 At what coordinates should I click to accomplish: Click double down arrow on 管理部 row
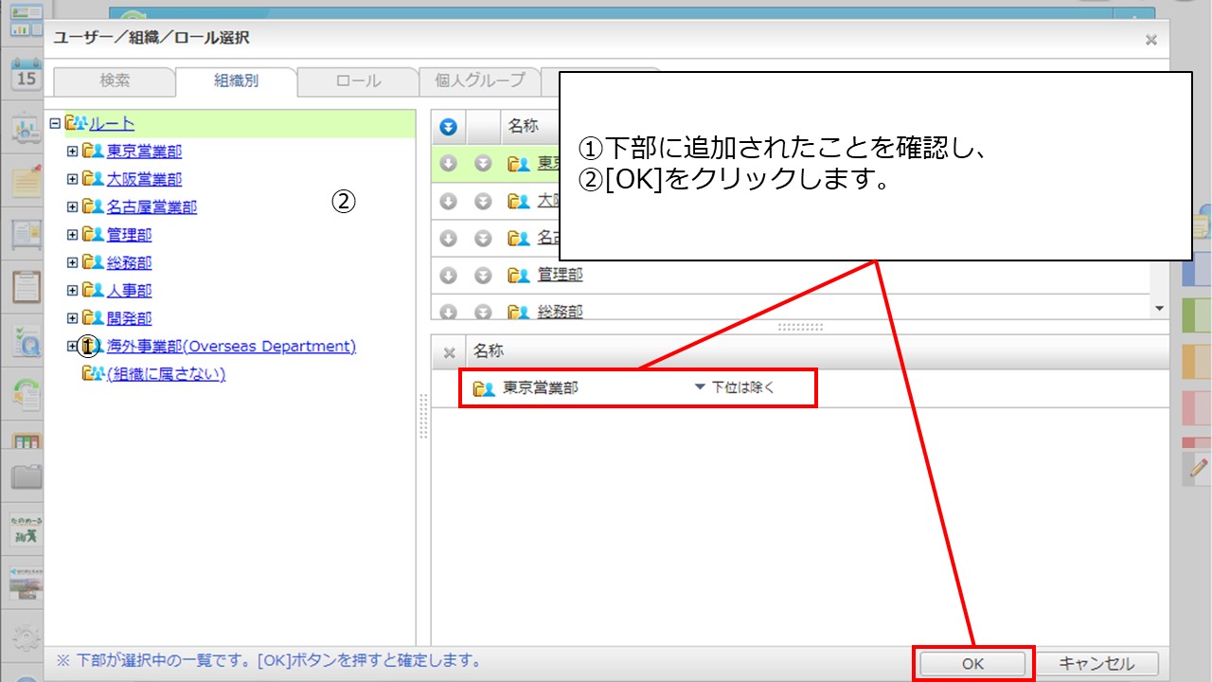(483, 276)
